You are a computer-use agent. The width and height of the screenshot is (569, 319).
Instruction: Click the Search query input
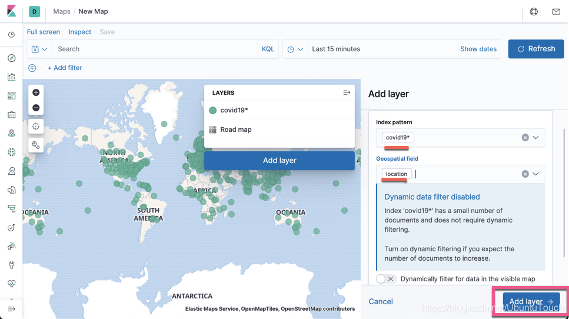155,49
